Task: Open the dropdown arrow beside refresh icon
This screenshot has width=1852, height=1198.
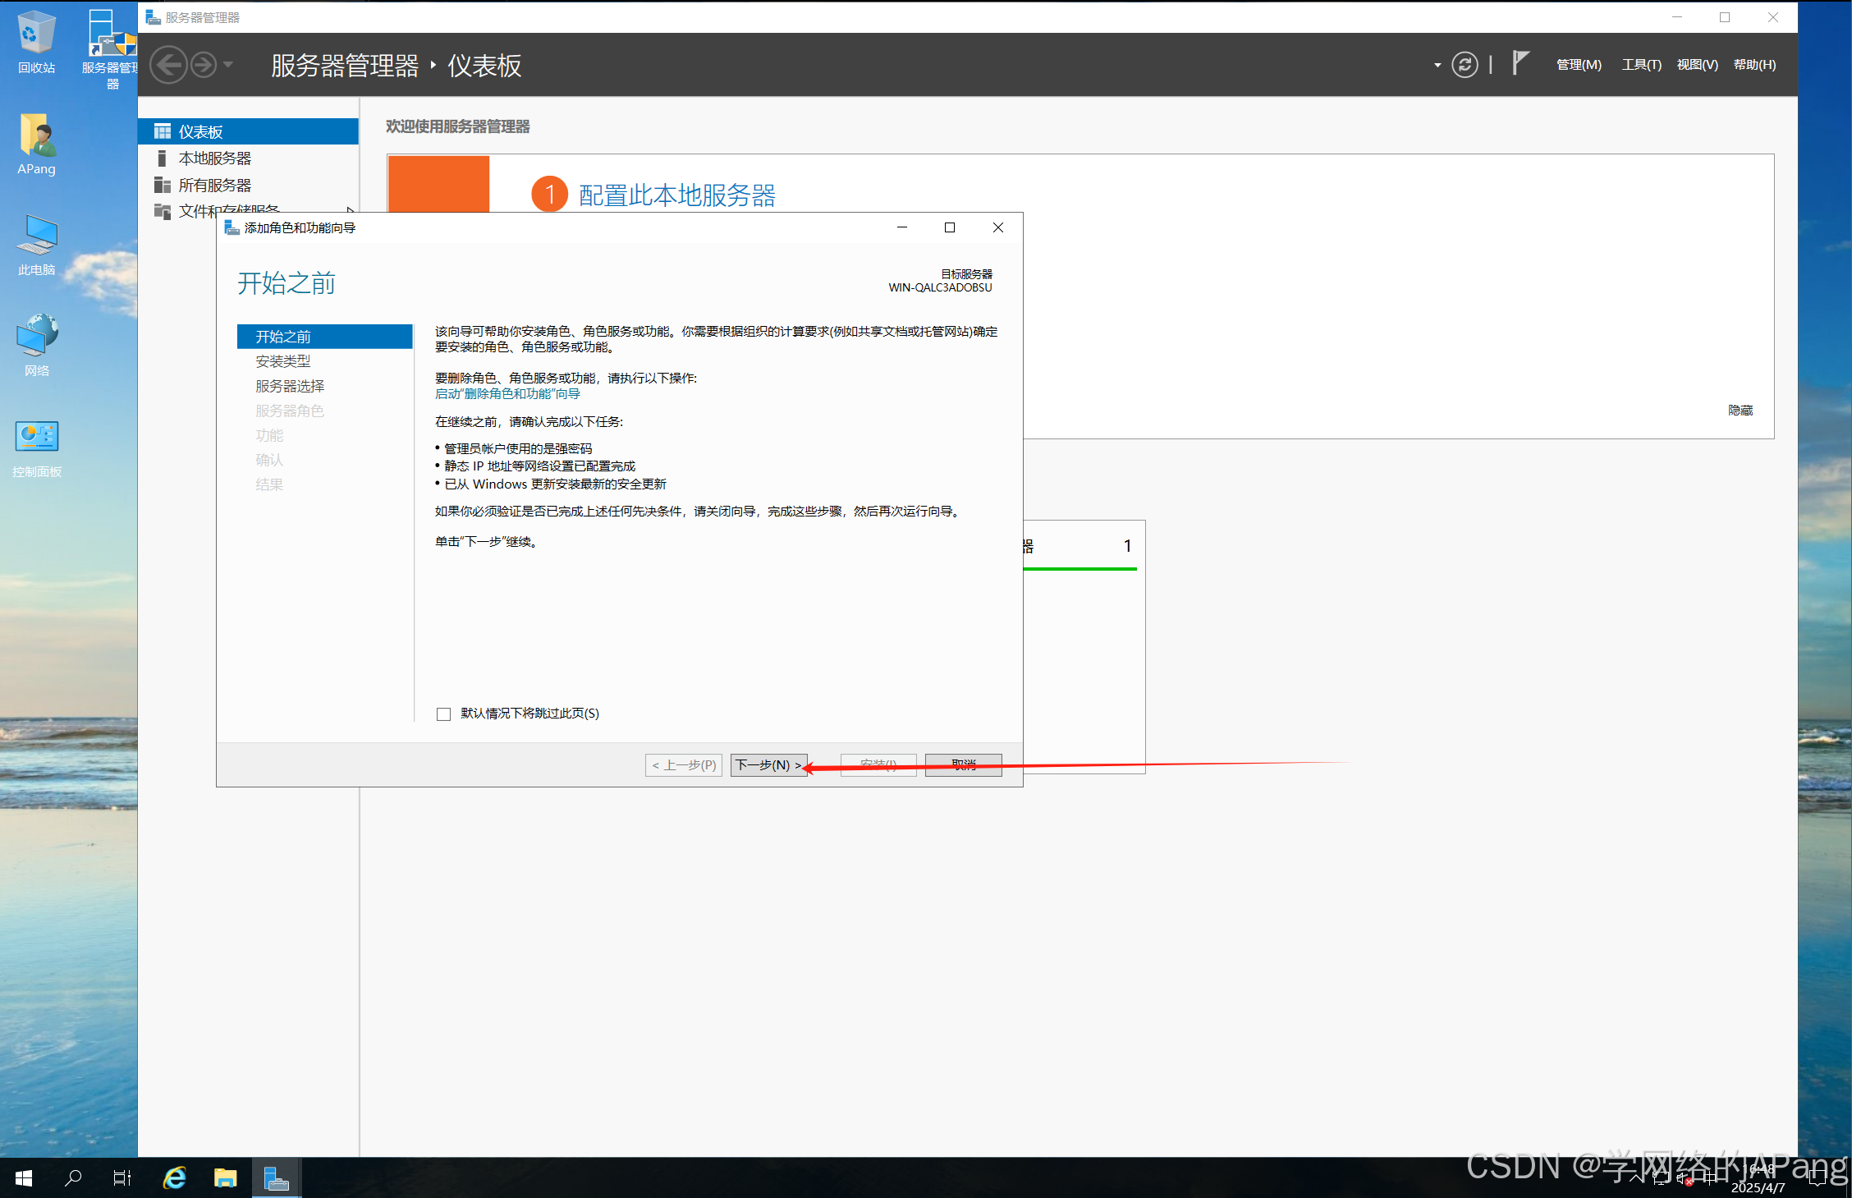Action: pos(1437,66)
